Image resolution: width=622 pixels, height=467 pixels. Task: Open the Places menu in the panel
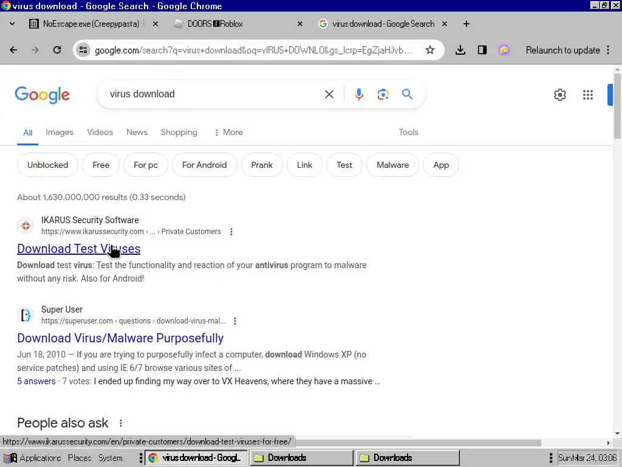pos(80,458)
